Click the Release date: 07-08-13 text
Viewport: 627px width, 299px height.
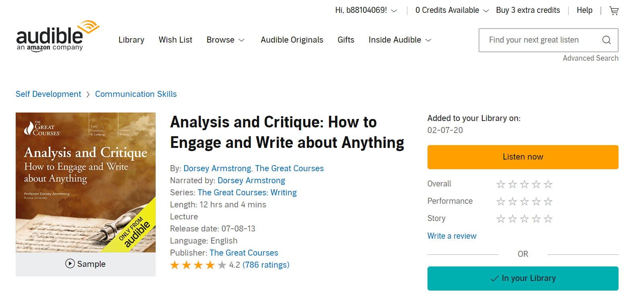click(x=213, y=229)
